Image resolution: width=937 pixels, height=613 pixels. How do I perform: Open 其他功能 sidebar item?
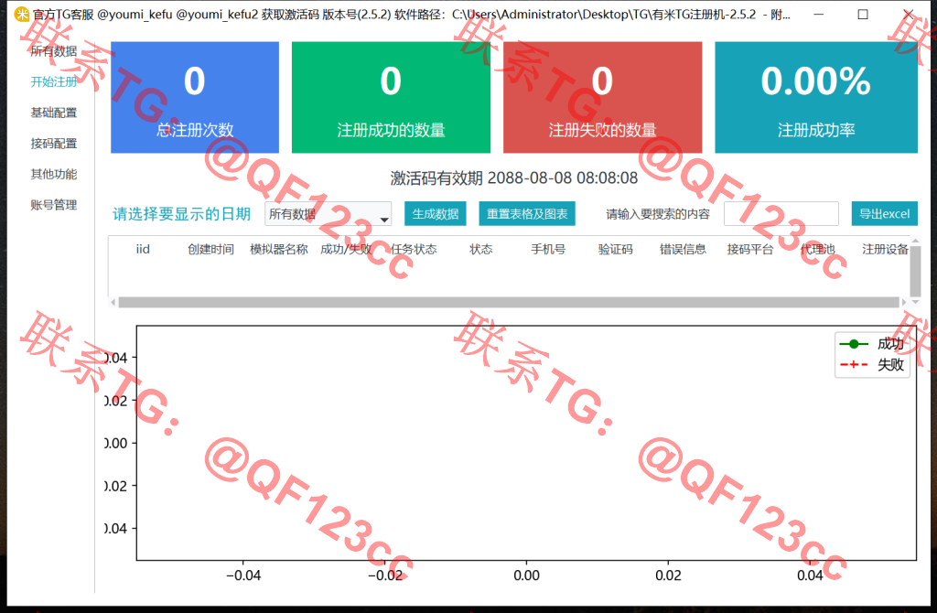[54, 174]
